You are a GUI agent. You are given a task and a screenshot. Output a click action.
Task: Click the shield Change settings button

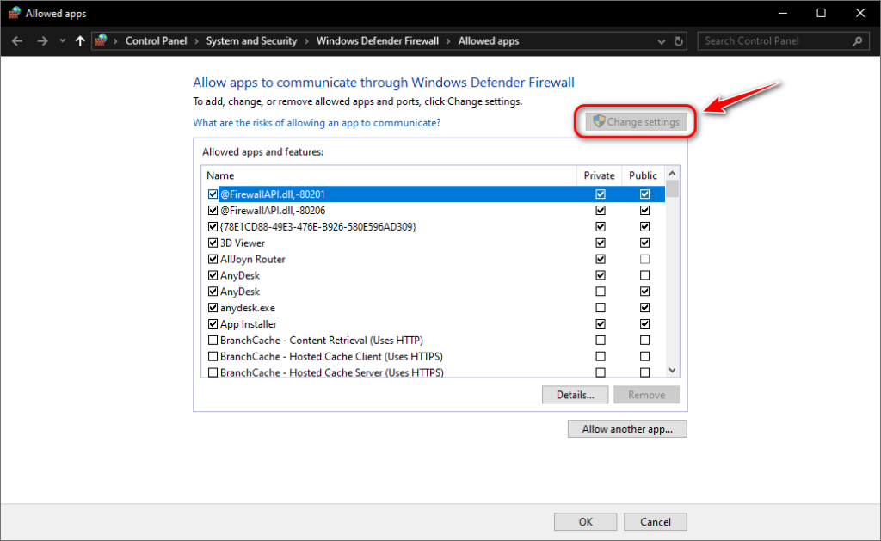click(x=636, y=122)
